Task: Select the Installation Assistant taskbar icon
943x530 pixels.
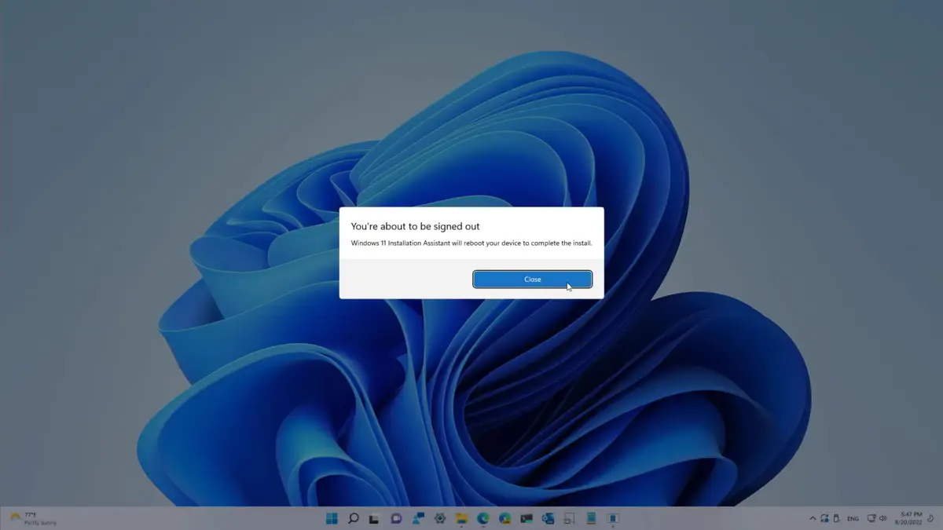Action: (613, 518)
